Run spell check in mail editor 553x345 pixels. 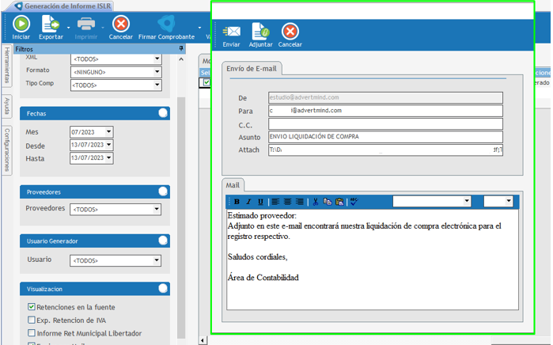coord(354,202)
